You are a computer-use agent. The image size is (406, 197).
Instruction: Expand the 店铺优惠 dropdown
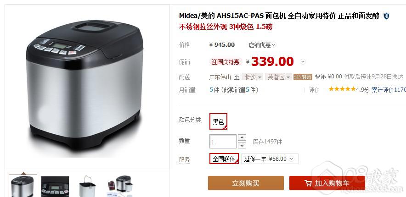[x=262, y=45]
